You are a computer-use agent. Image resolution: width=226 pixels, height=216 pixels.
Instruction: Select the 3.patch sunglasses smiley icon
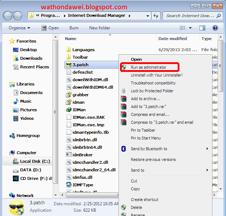click(69, 65)
